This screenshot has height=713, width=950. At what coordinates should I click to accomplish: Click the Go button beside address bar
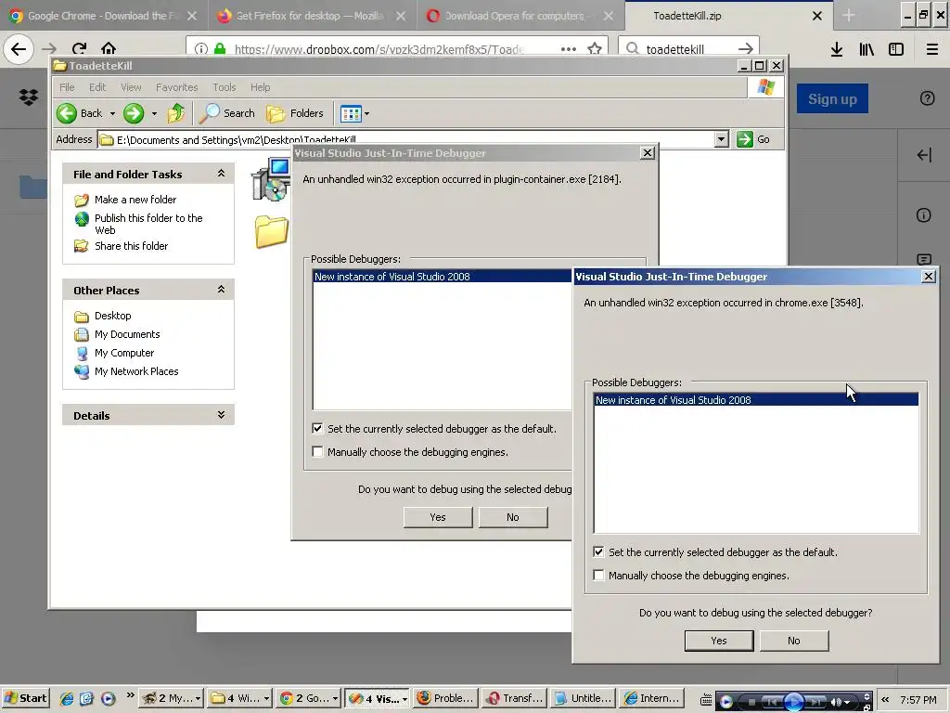[x=753, y=139]
